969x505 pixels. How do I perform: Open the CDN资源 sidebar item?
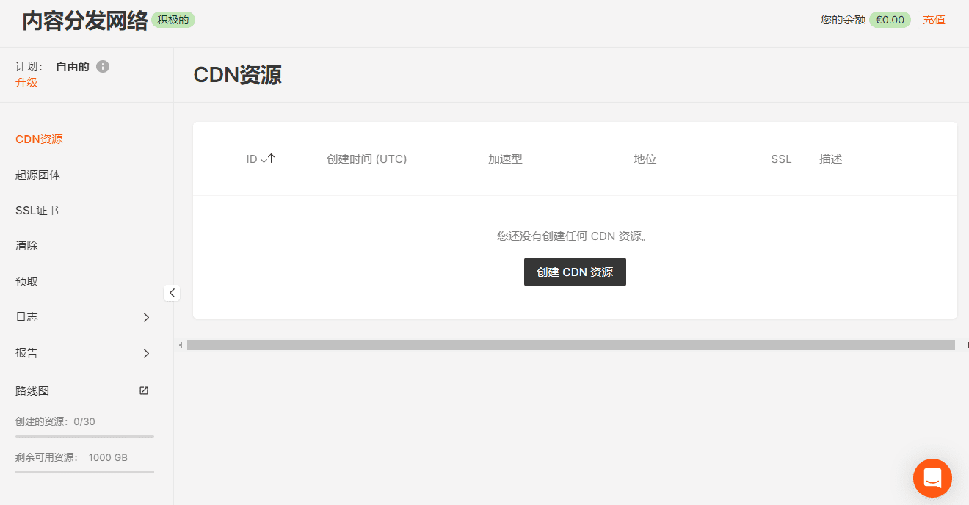39,139
